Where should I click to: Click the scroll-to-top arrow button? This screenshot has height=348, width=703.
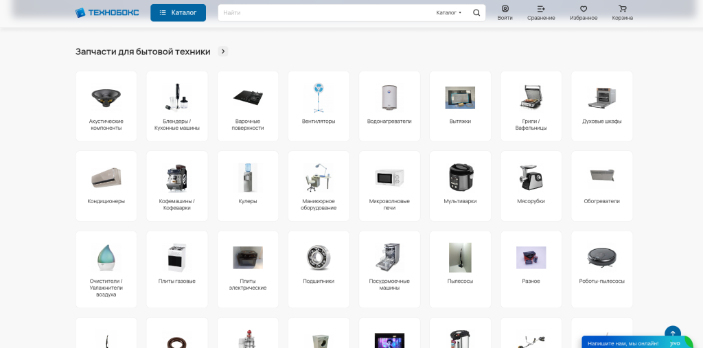[x=673, y=334]
